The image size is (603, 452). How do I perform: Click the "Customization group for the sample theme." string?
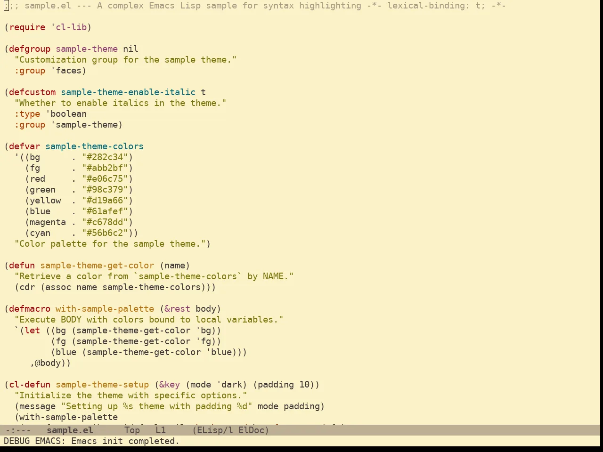(126, 60)
